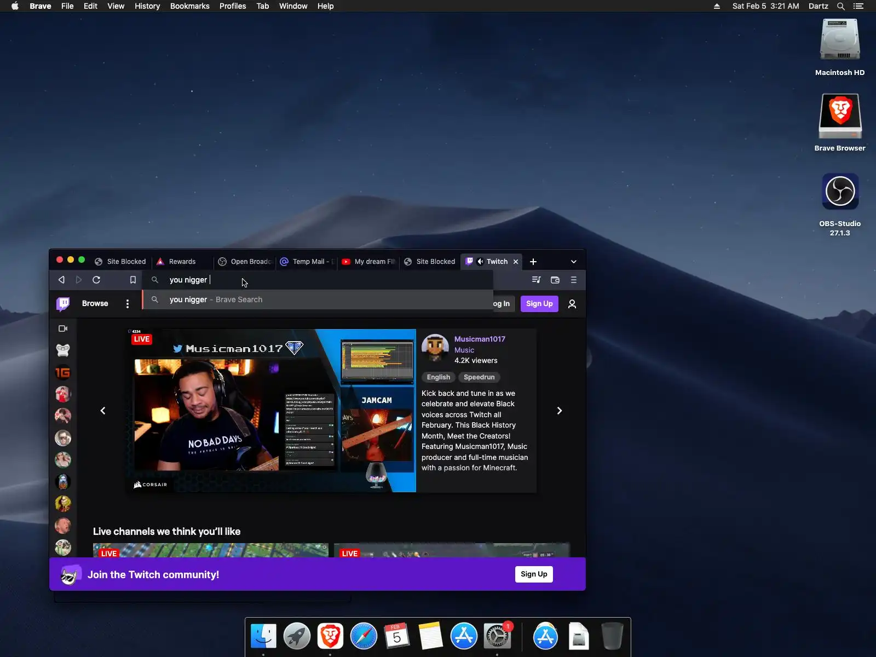Open Launchpad from the Dock

tap(297, 636)
